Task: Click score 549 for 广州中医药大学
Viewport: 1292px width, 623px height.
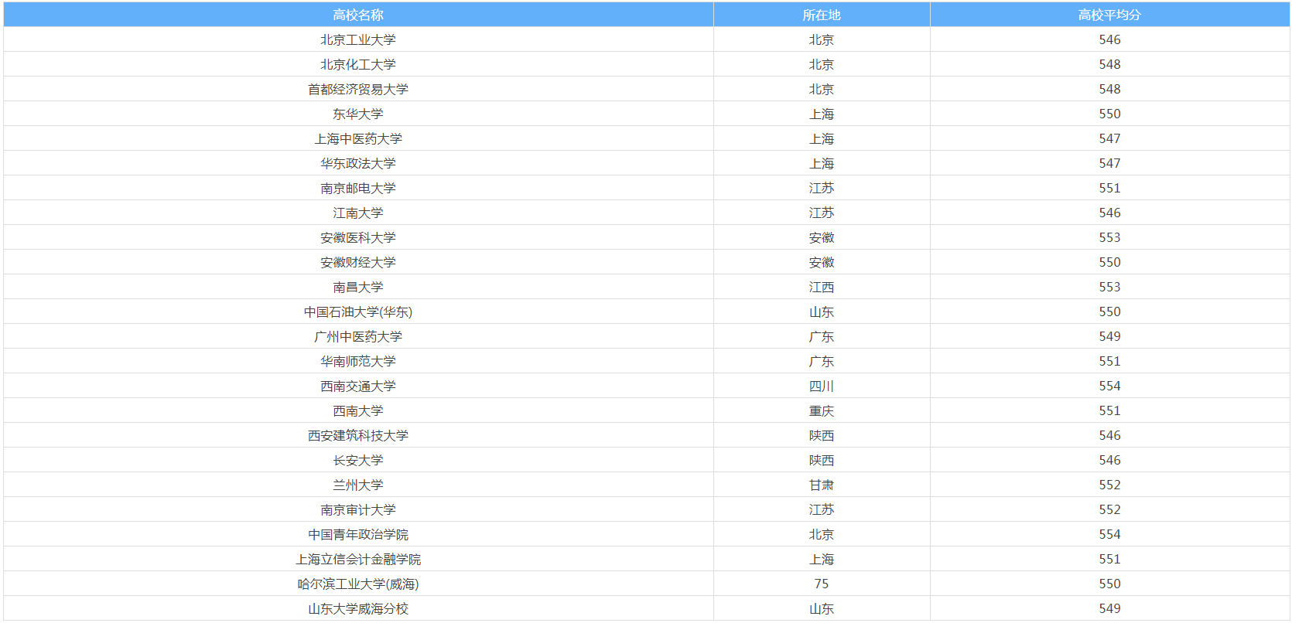Action: coord(1109,336)
